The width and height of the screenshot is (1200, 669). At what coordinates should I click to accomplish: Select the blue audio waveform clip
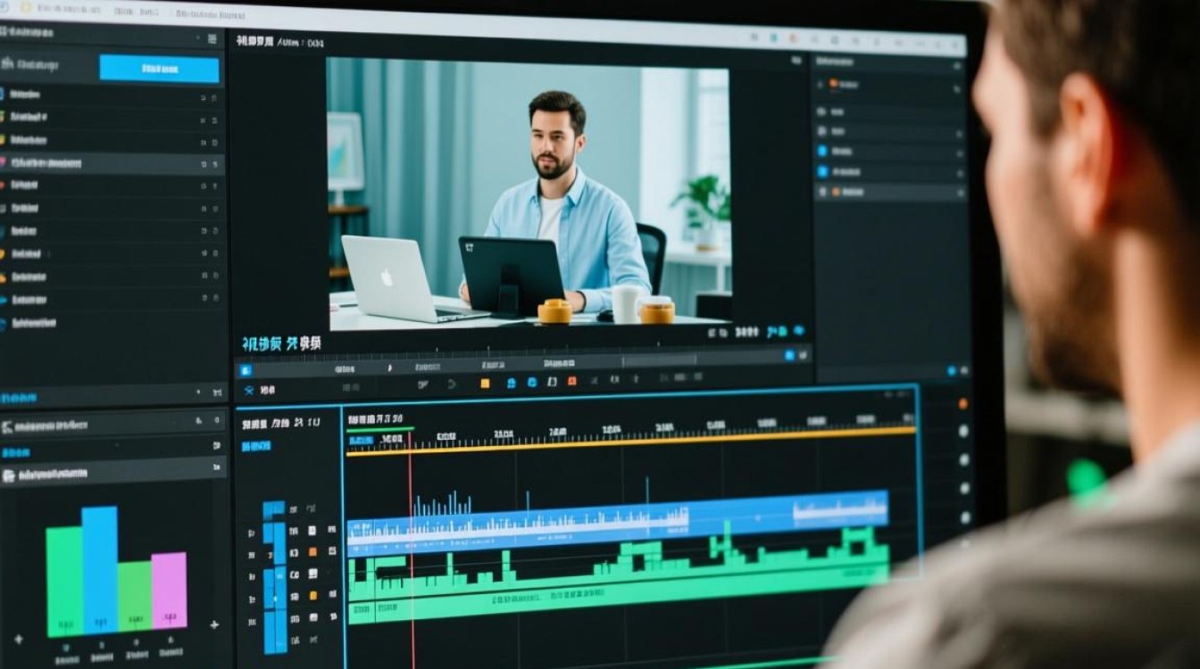(x=618, y=519)
